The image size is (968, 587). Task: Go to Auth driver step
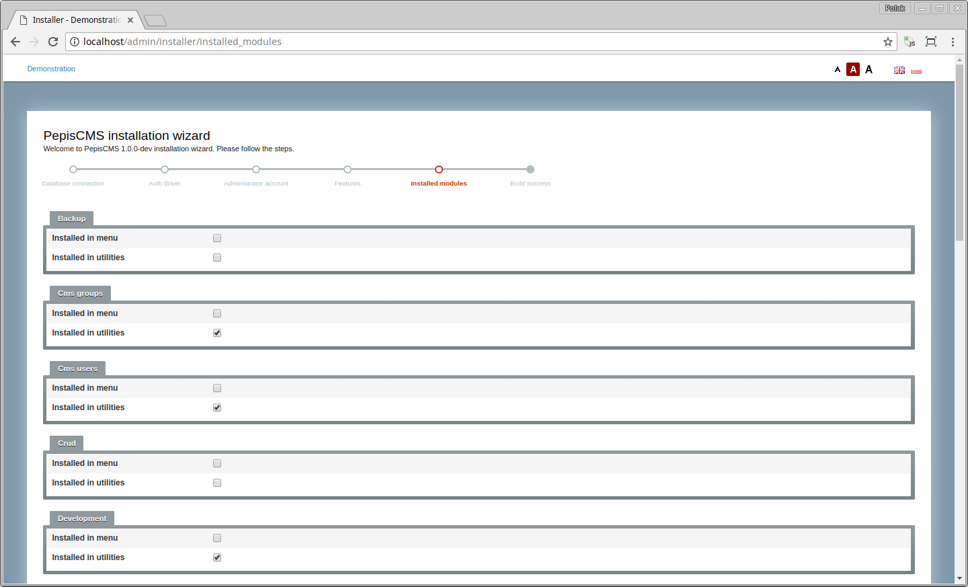[x=165, y=169]
